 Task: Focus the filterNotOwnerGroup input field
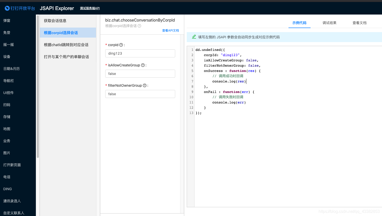pos(140,94)
